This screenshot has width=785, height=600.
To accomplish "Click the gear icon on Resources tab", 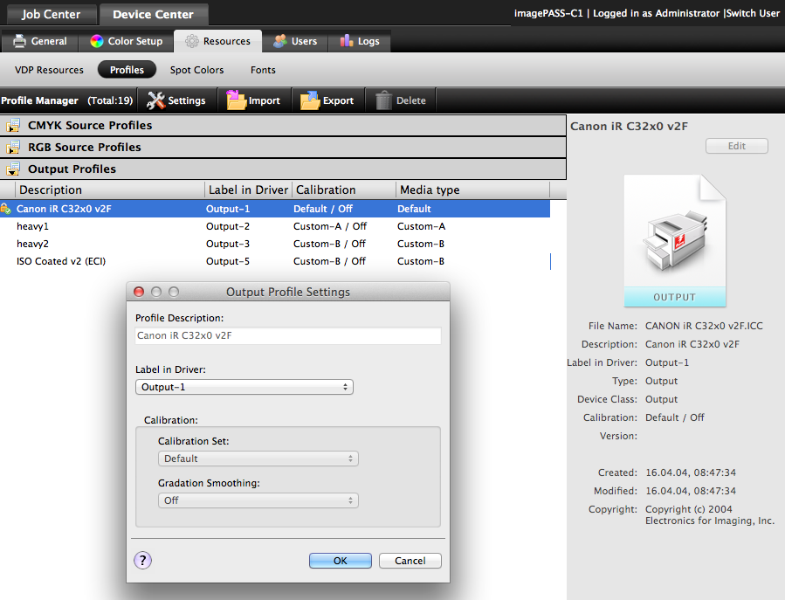I will 192,41.
